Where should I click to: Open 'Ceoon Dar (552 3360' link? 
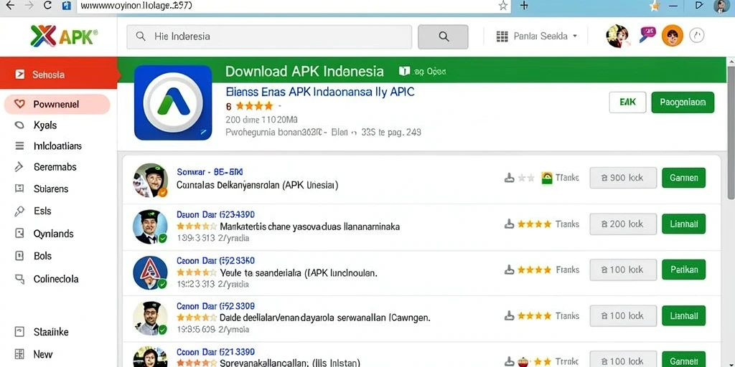click(x=215, y=261)
